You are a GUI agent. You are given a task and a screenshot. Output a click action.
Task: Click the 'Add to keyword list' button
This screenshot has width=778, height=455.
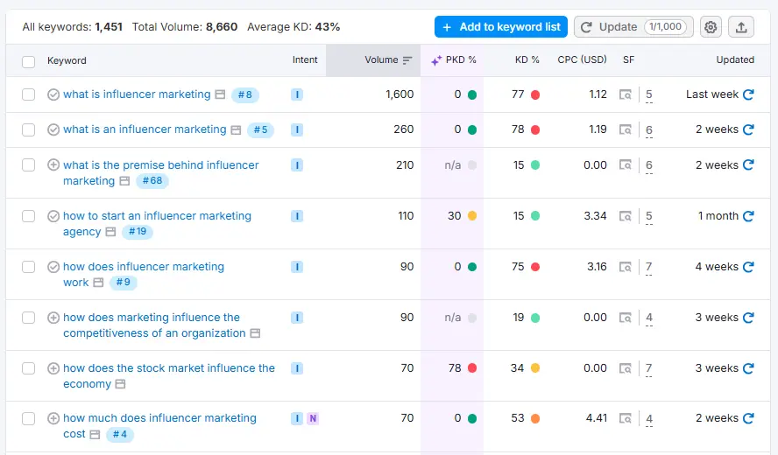pyautogui.click(x=501, y=27)
